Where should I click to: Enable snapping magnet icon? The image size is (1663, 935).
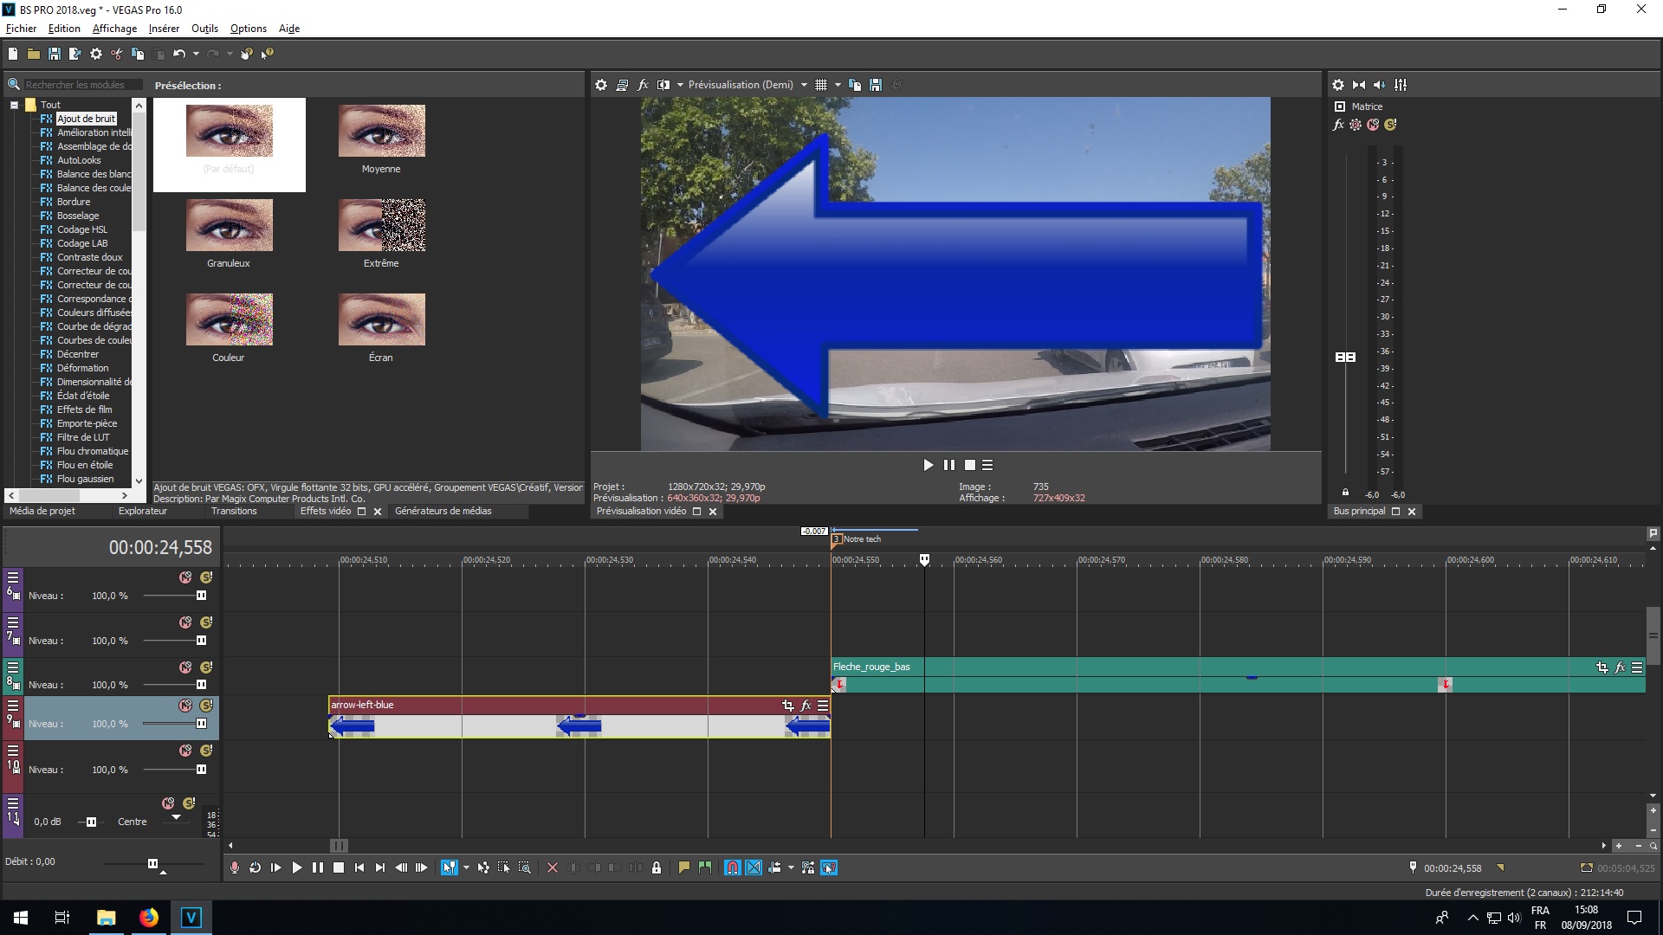click(732, 867)
